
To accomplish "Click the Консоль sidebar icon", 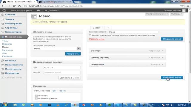I will pos(3,15).
